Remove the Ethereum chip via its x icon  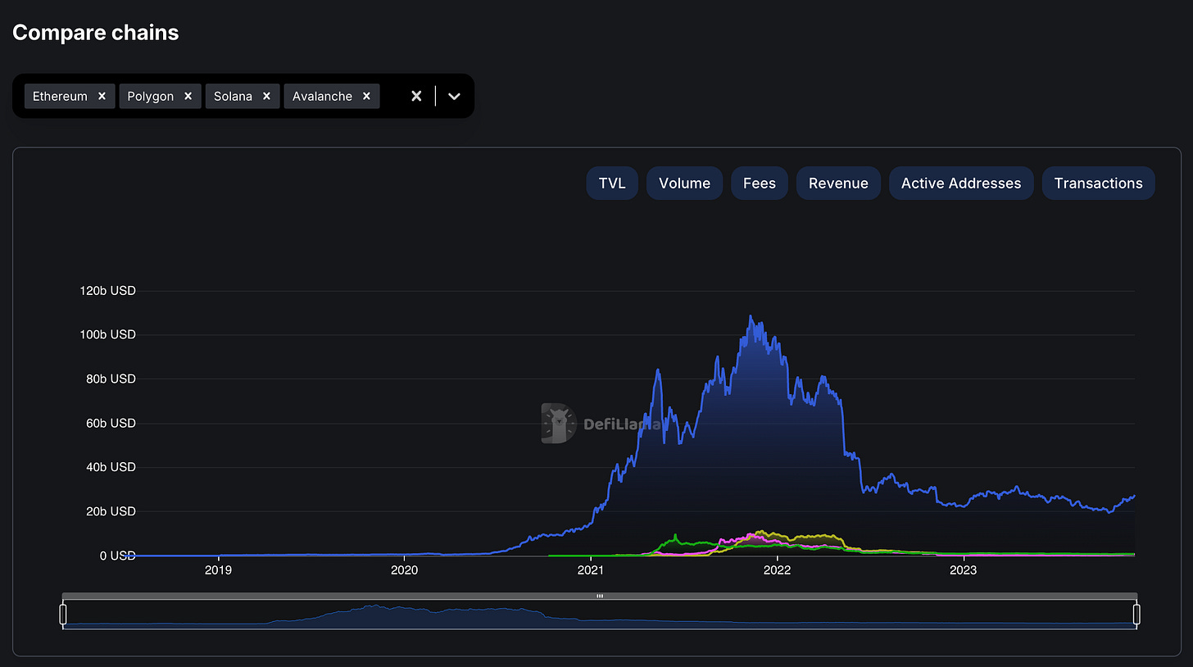pos(102,96)
